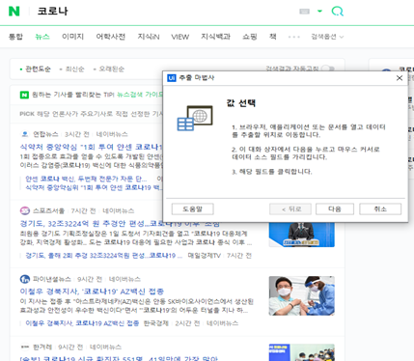
Task: Open related article 안센 코로나 백신, 두번째 전문가
Action: 86,179
